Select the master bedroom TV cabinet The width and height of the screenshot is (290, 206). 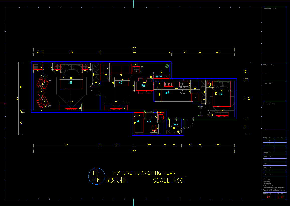tap(71, 108)
